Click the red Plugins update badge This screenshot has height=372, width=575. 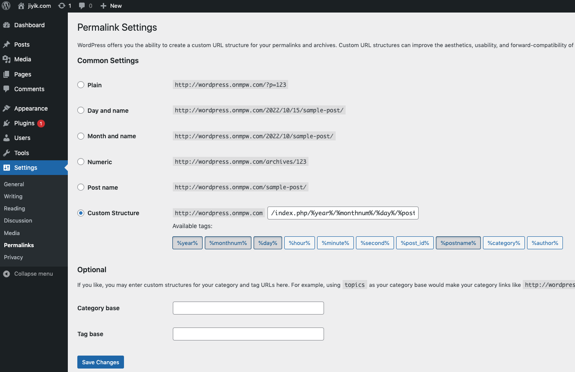pos(41,123)
